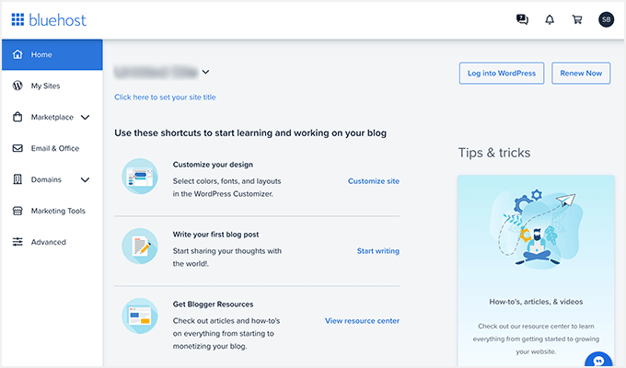Click the 'Customize your design' heading
This screenshot has height=368, width=626.
[213, 165]
